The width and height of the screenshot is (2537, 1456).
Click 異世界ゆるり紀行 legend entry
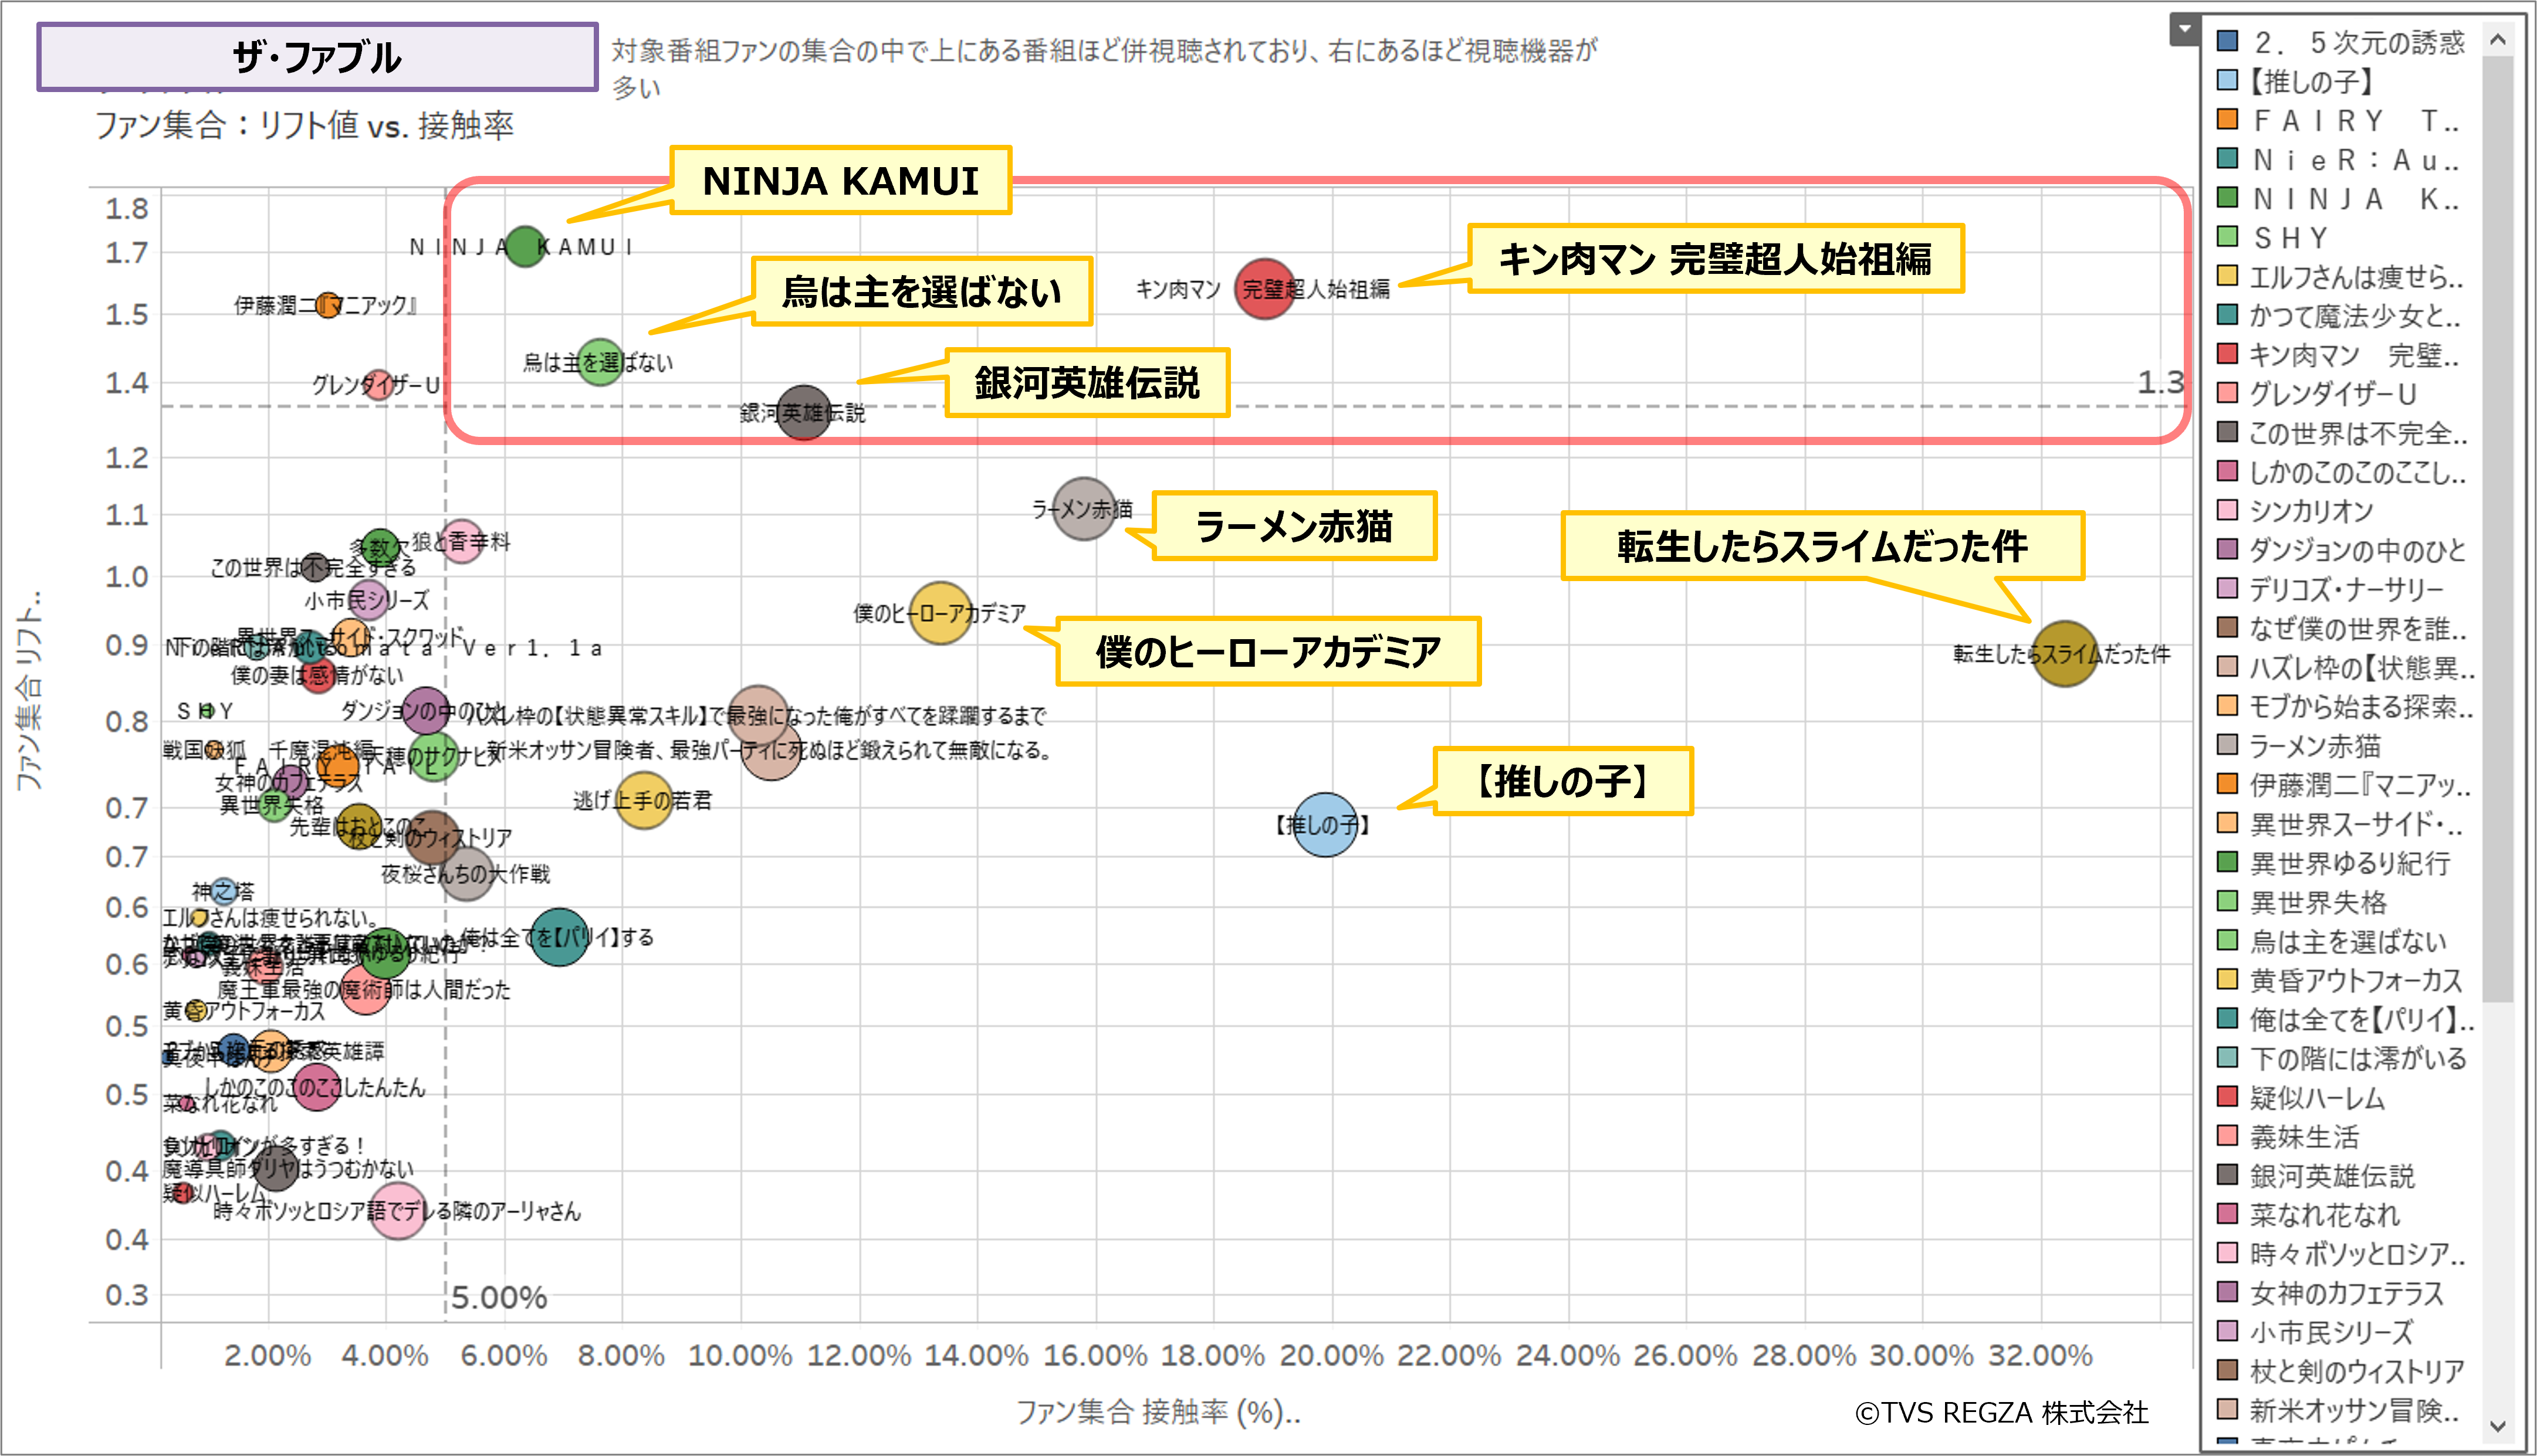tap(2349, 863)
